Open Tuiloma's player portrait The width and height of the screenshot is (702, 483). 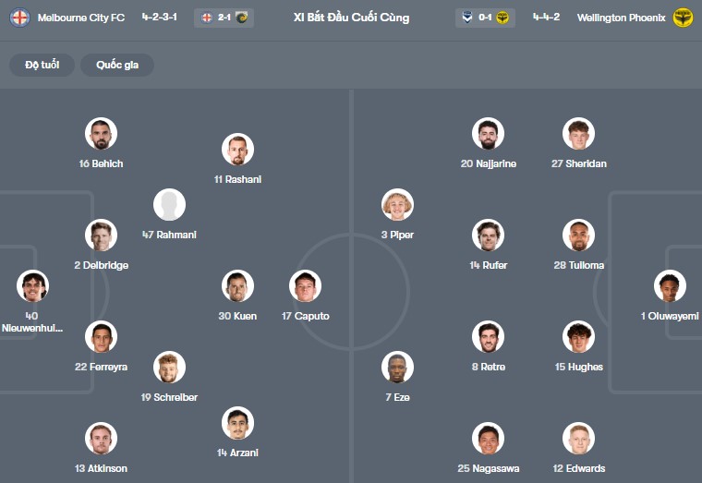[578, 235]
